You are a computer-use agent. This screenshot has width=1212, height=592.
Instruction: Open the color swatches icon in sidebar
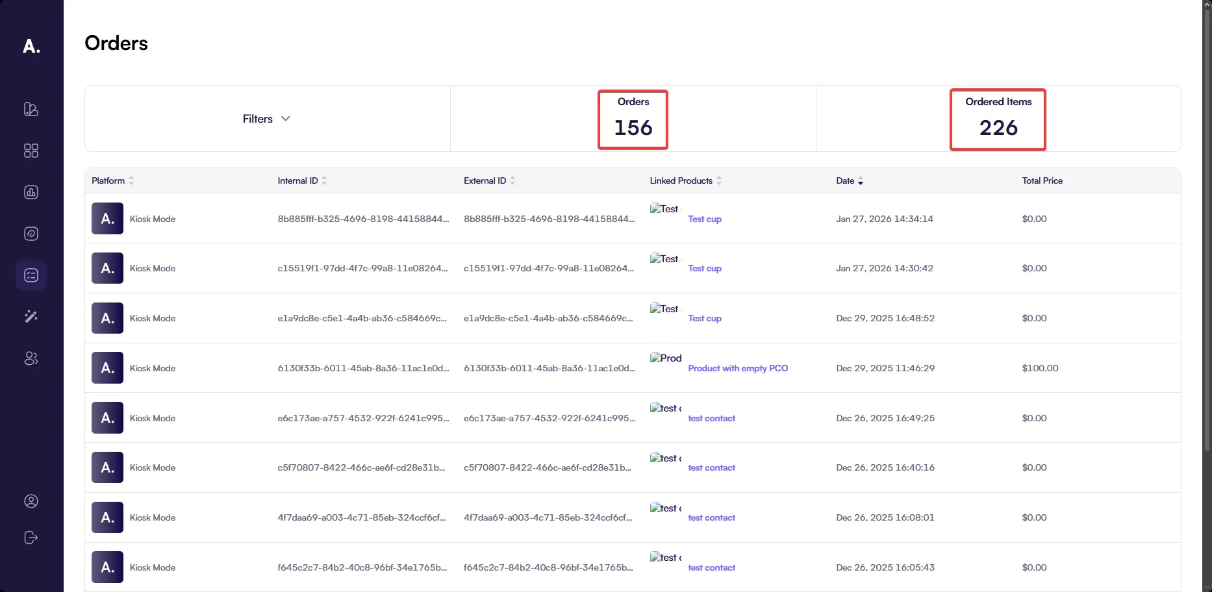pos(31,109)
